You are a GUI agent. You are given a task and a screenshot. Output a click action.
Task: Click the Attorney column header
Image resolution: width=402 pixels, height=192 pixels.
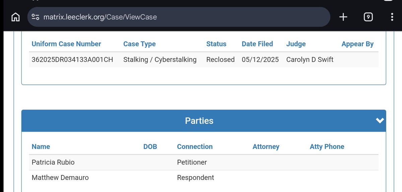click(266, 147)
